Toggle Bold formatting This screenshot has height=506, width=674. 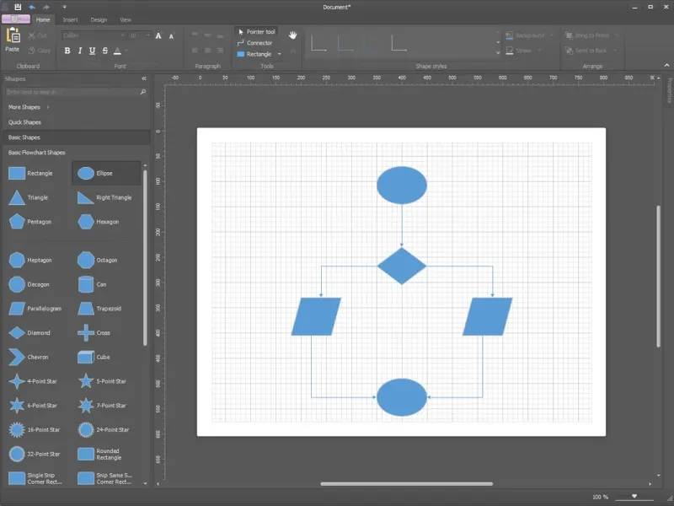click(67, 51)
